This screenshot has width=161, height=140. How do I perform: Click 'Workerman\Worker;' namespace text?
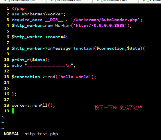click(44, 14)
